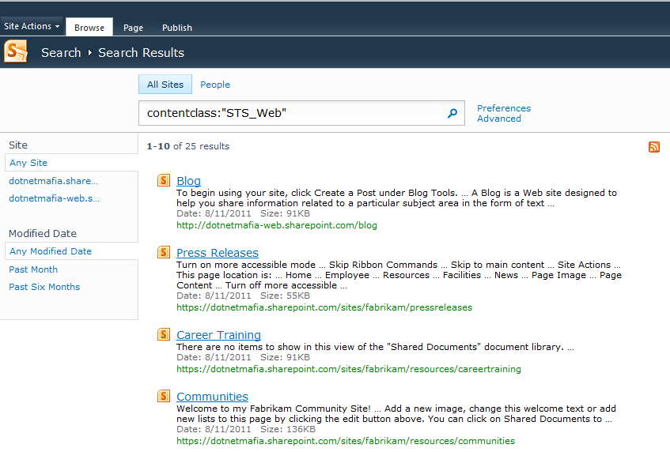Click the resources/communities URL
The height and width of the screenshot is (452, 670).
coord(346,441)
